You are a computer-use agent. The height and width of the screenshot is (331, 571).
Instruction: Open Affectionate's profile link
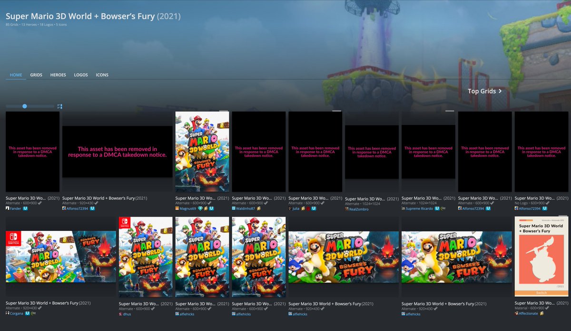pos(528,313)
